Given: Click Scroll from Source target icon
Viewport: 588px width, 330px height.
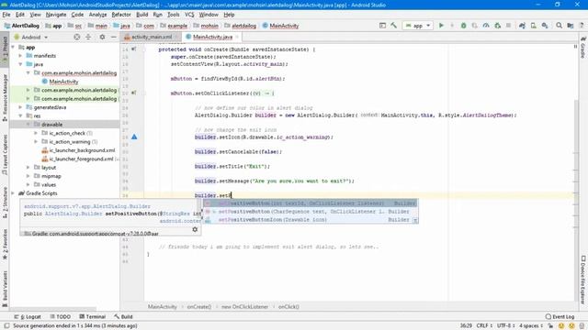Looking at the screenshot, I should (x=77, y=37).
